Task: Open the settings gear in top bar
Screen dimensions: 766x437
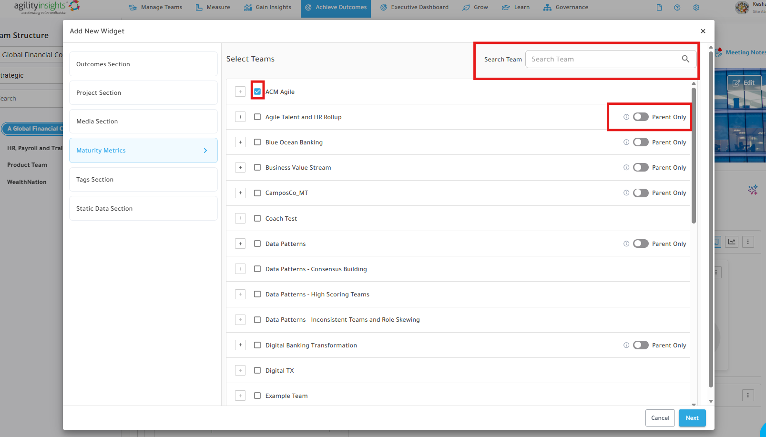Action: pos(696,7)
